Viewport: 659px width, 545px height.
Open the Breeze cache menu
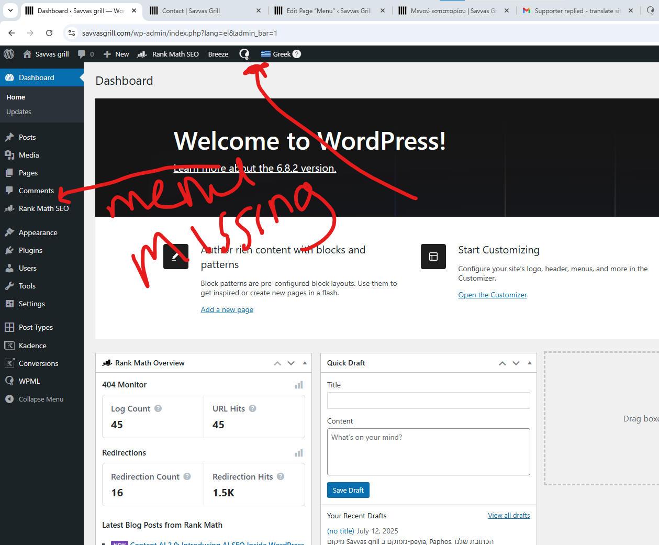[x=218, y=54]
